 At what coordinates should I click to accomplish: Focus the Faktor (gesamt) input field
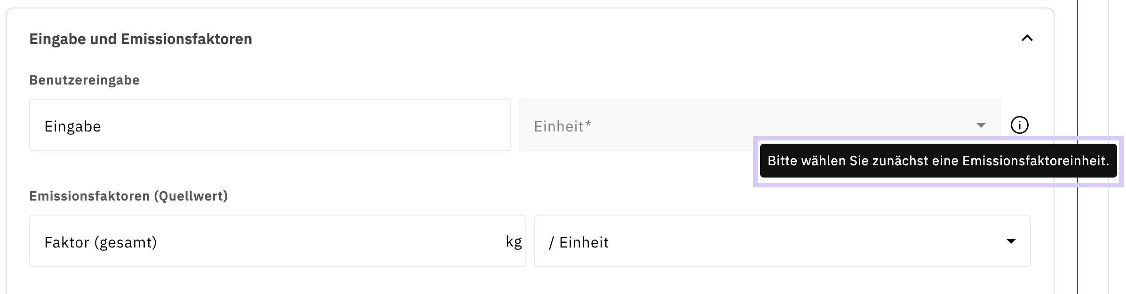tap(263, 241)
